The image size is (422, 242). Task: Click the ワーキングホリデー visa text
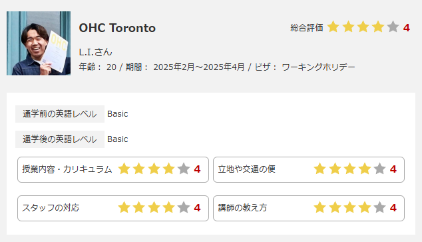click(x=318, y=67)
